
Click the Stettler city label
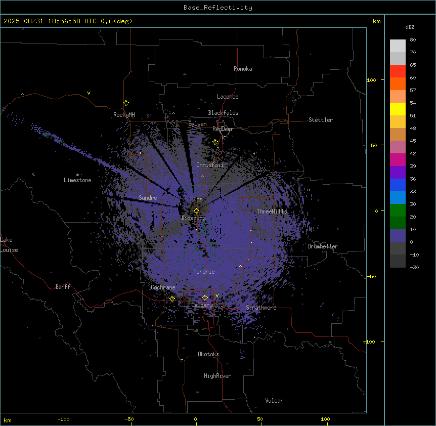(321, 120)
